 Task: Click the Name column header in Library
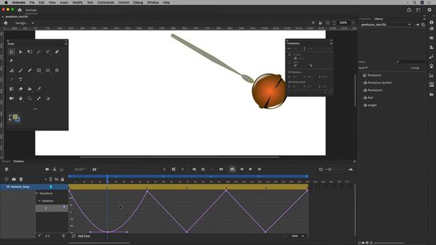[x=362, y=68]
